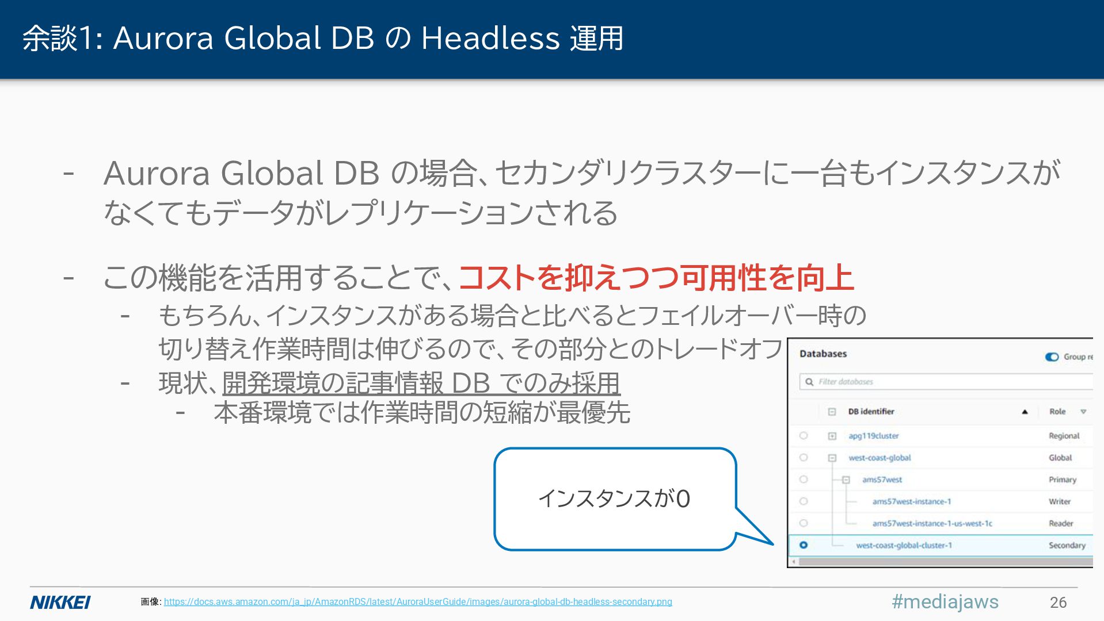Image resolution: width=1104 pixels, height=621 pixels.
Task: Open the Role column sort dropdown arrow
Action: coord(1083,412)
